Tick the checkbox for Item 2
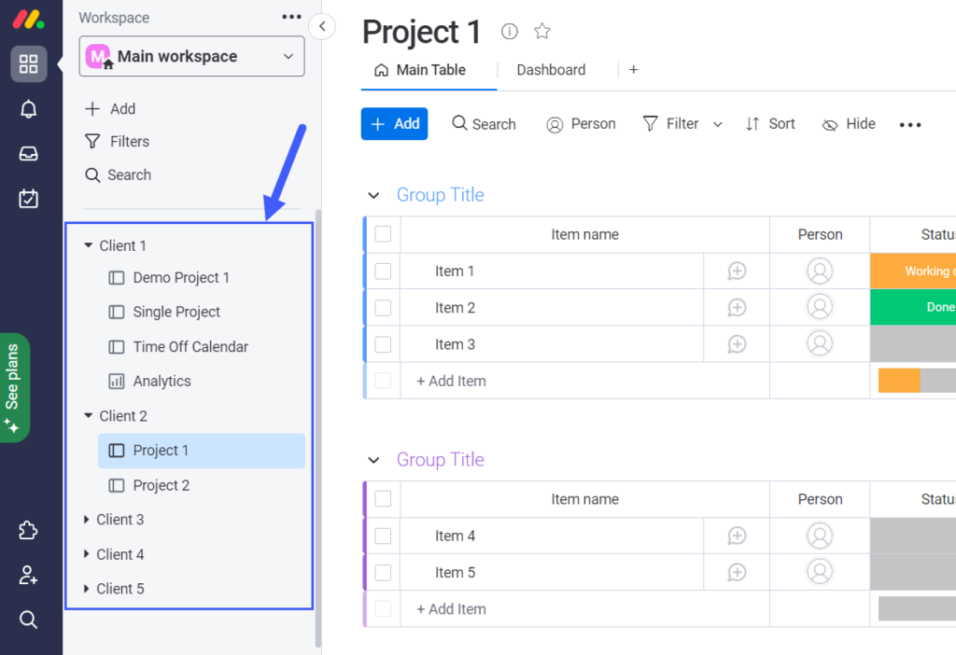Screen dimensions: 956x655 (x=383, y=308)
